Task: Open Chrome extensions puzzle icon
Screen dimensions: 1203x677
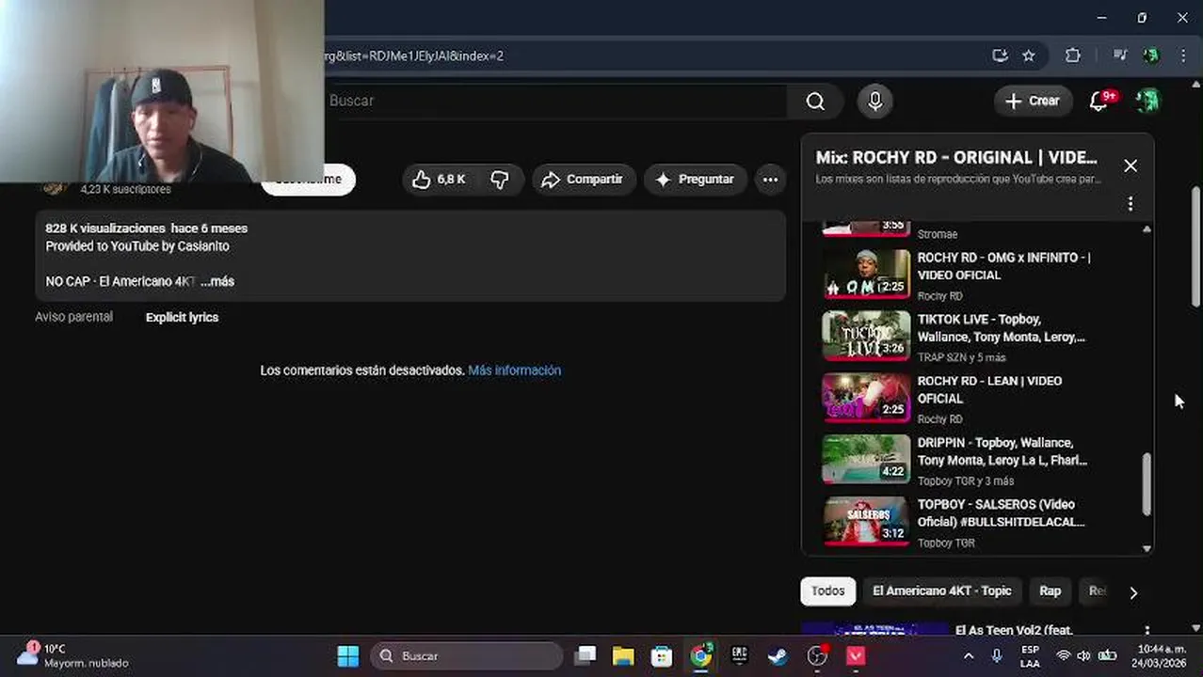Action: [1072, 55]
